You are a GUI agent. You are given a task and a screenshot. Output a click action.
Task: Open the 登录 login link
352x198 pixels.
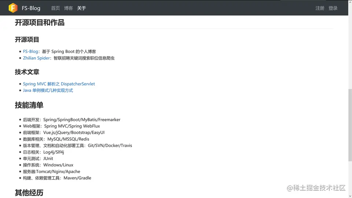click(333, 8)
